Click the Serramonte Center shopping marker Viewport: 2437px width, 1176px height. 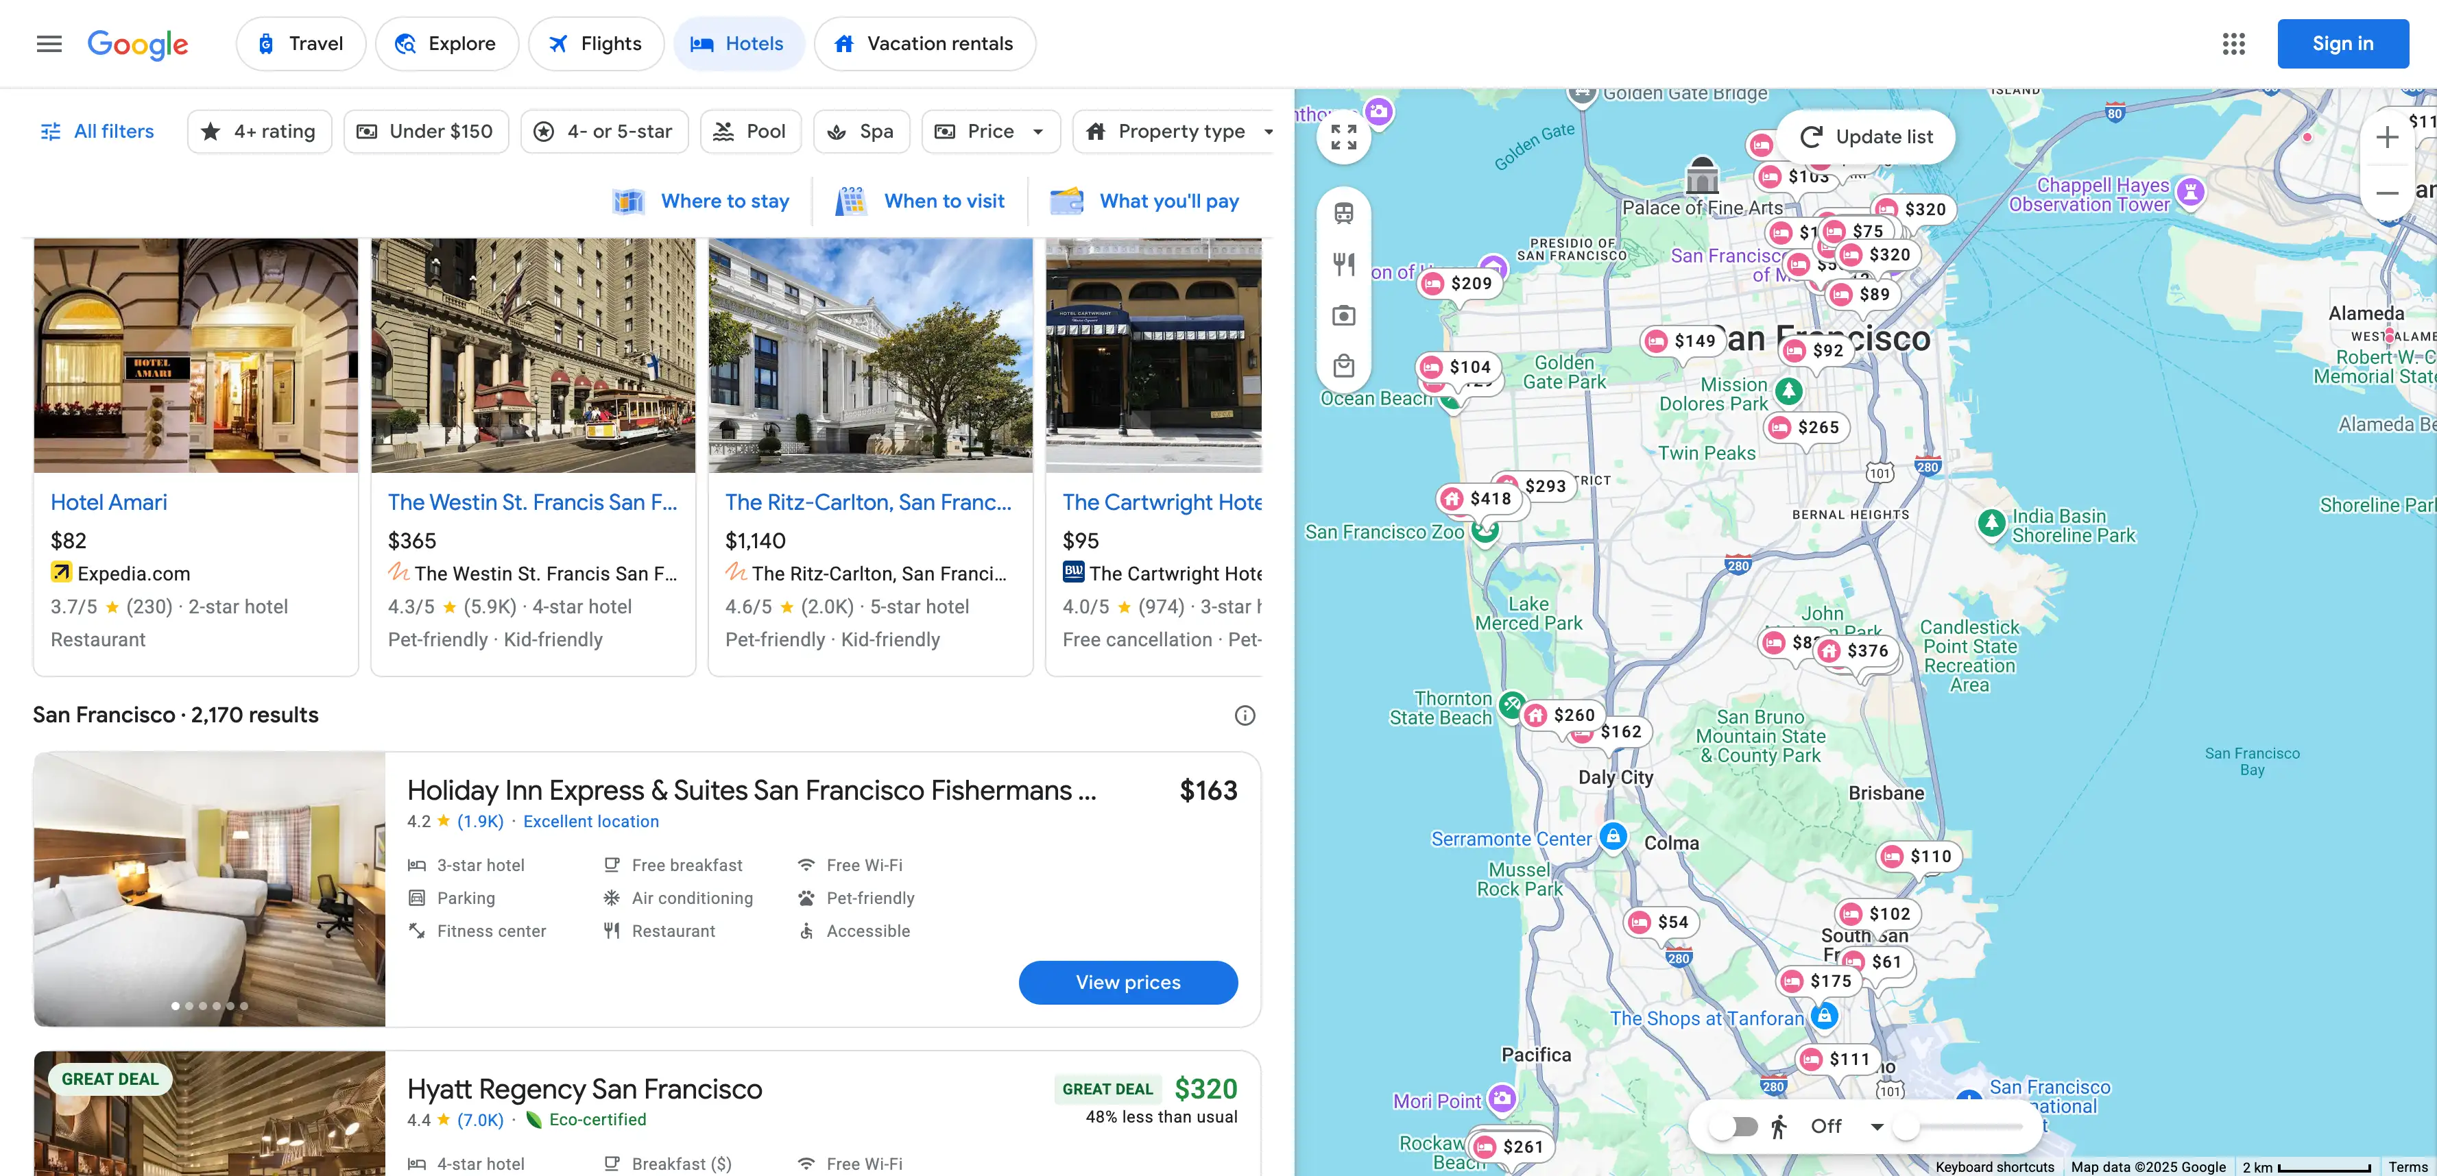1613,837
